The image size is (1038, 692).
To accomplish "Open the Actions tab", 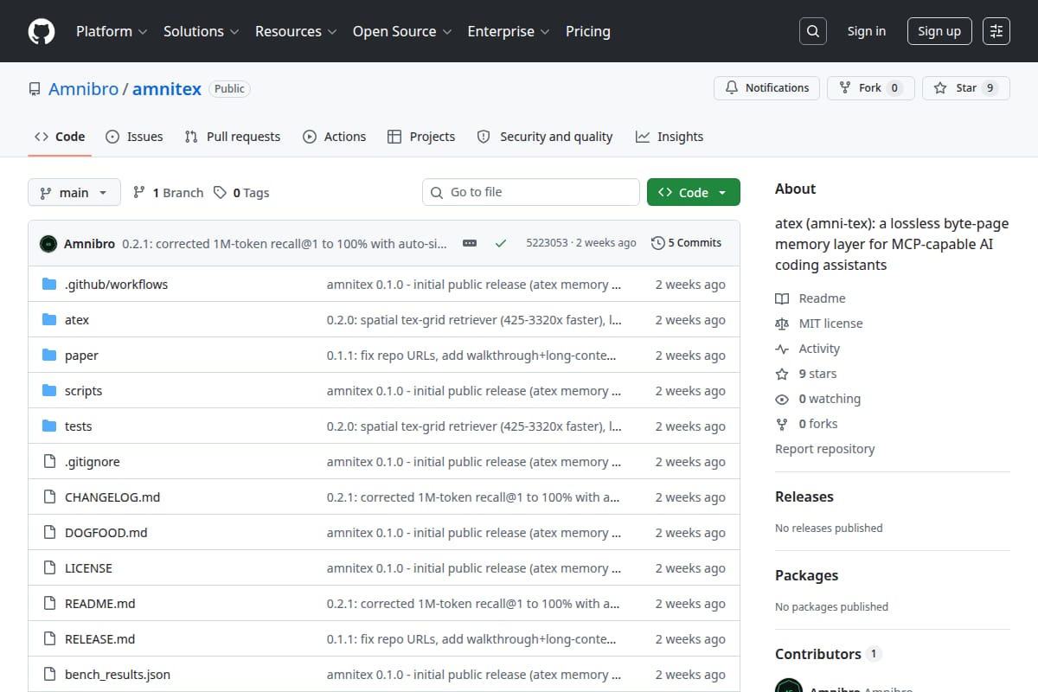I will coord(335,137).
